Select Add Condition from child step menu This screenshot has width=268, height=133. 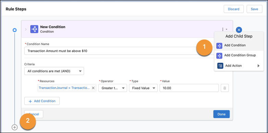[239, 46]
